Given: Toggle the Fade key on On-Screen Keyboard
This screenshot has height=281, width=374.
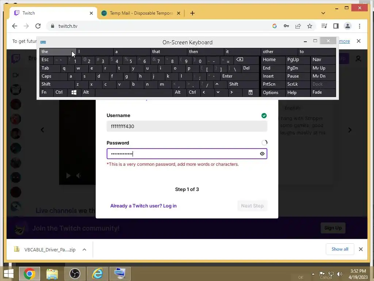Looking at the screenshot, I should (x=323, y=92).
